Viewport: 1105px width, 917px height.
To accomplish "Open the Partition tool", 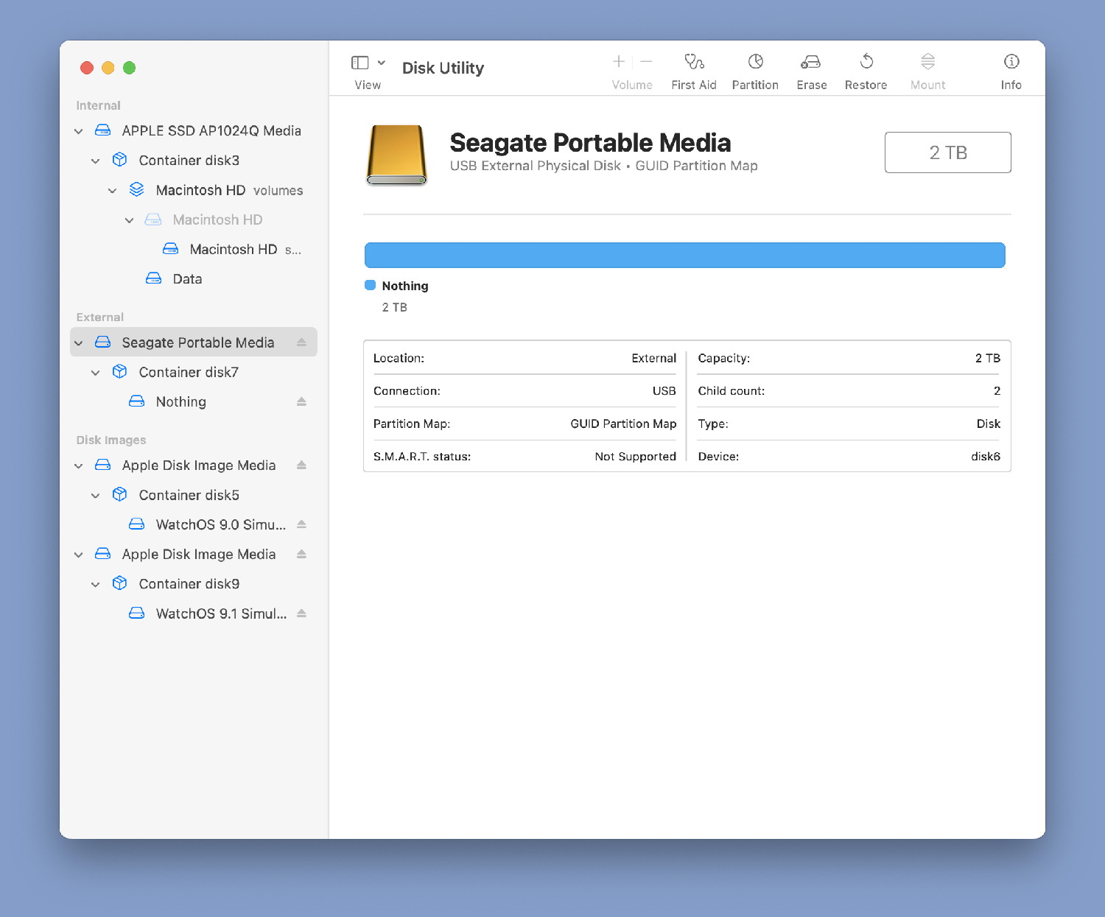I will [x=755, y=61].
